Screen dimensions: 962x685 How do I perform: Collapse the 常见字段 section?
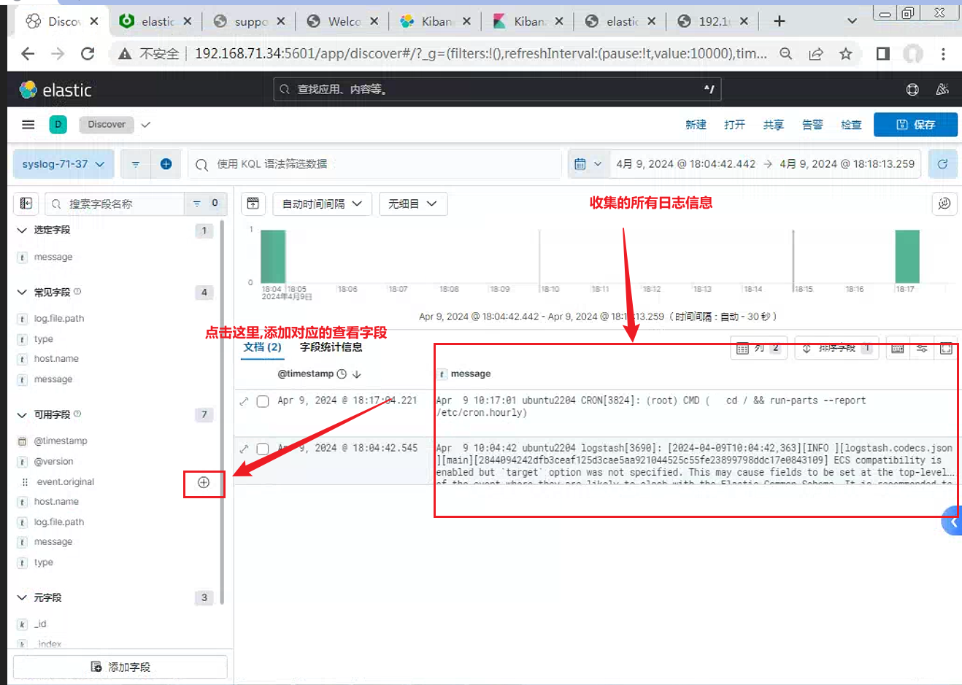[x=22, y=293]
